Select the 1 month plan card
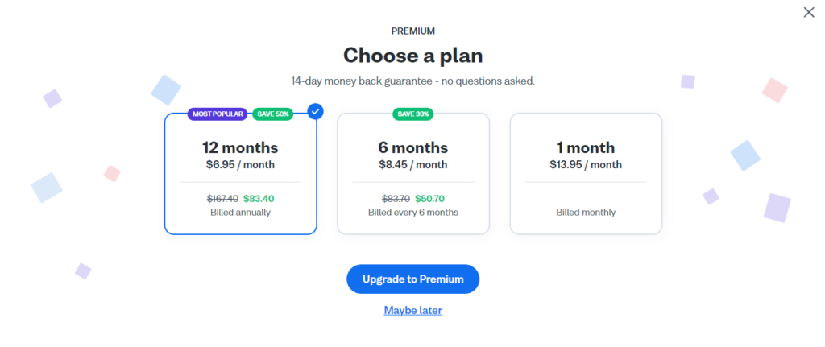 click(586, 174)
